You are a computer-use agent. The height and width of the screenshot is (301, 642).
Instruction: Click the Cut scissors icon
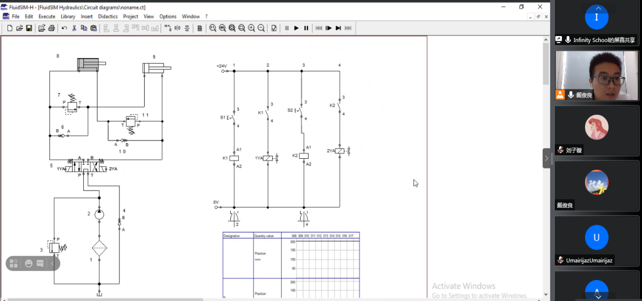(x=74, y=28)
